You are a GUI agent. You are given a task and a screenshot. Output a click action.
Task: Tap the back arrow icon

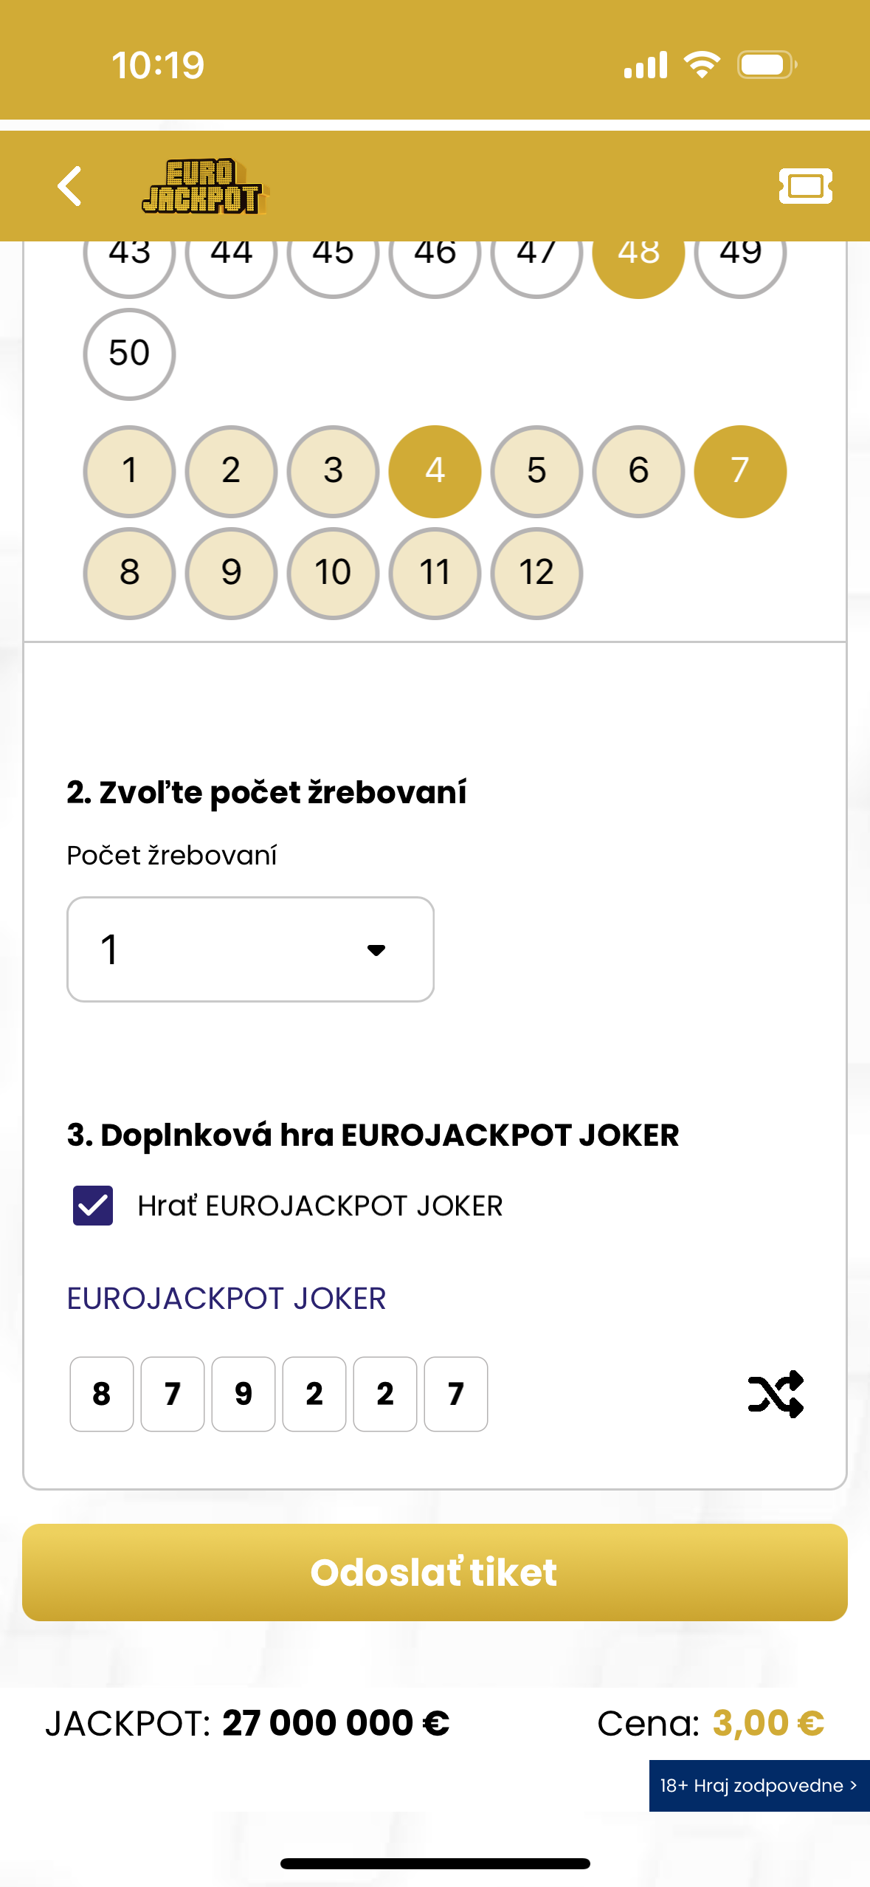(70, 185)
